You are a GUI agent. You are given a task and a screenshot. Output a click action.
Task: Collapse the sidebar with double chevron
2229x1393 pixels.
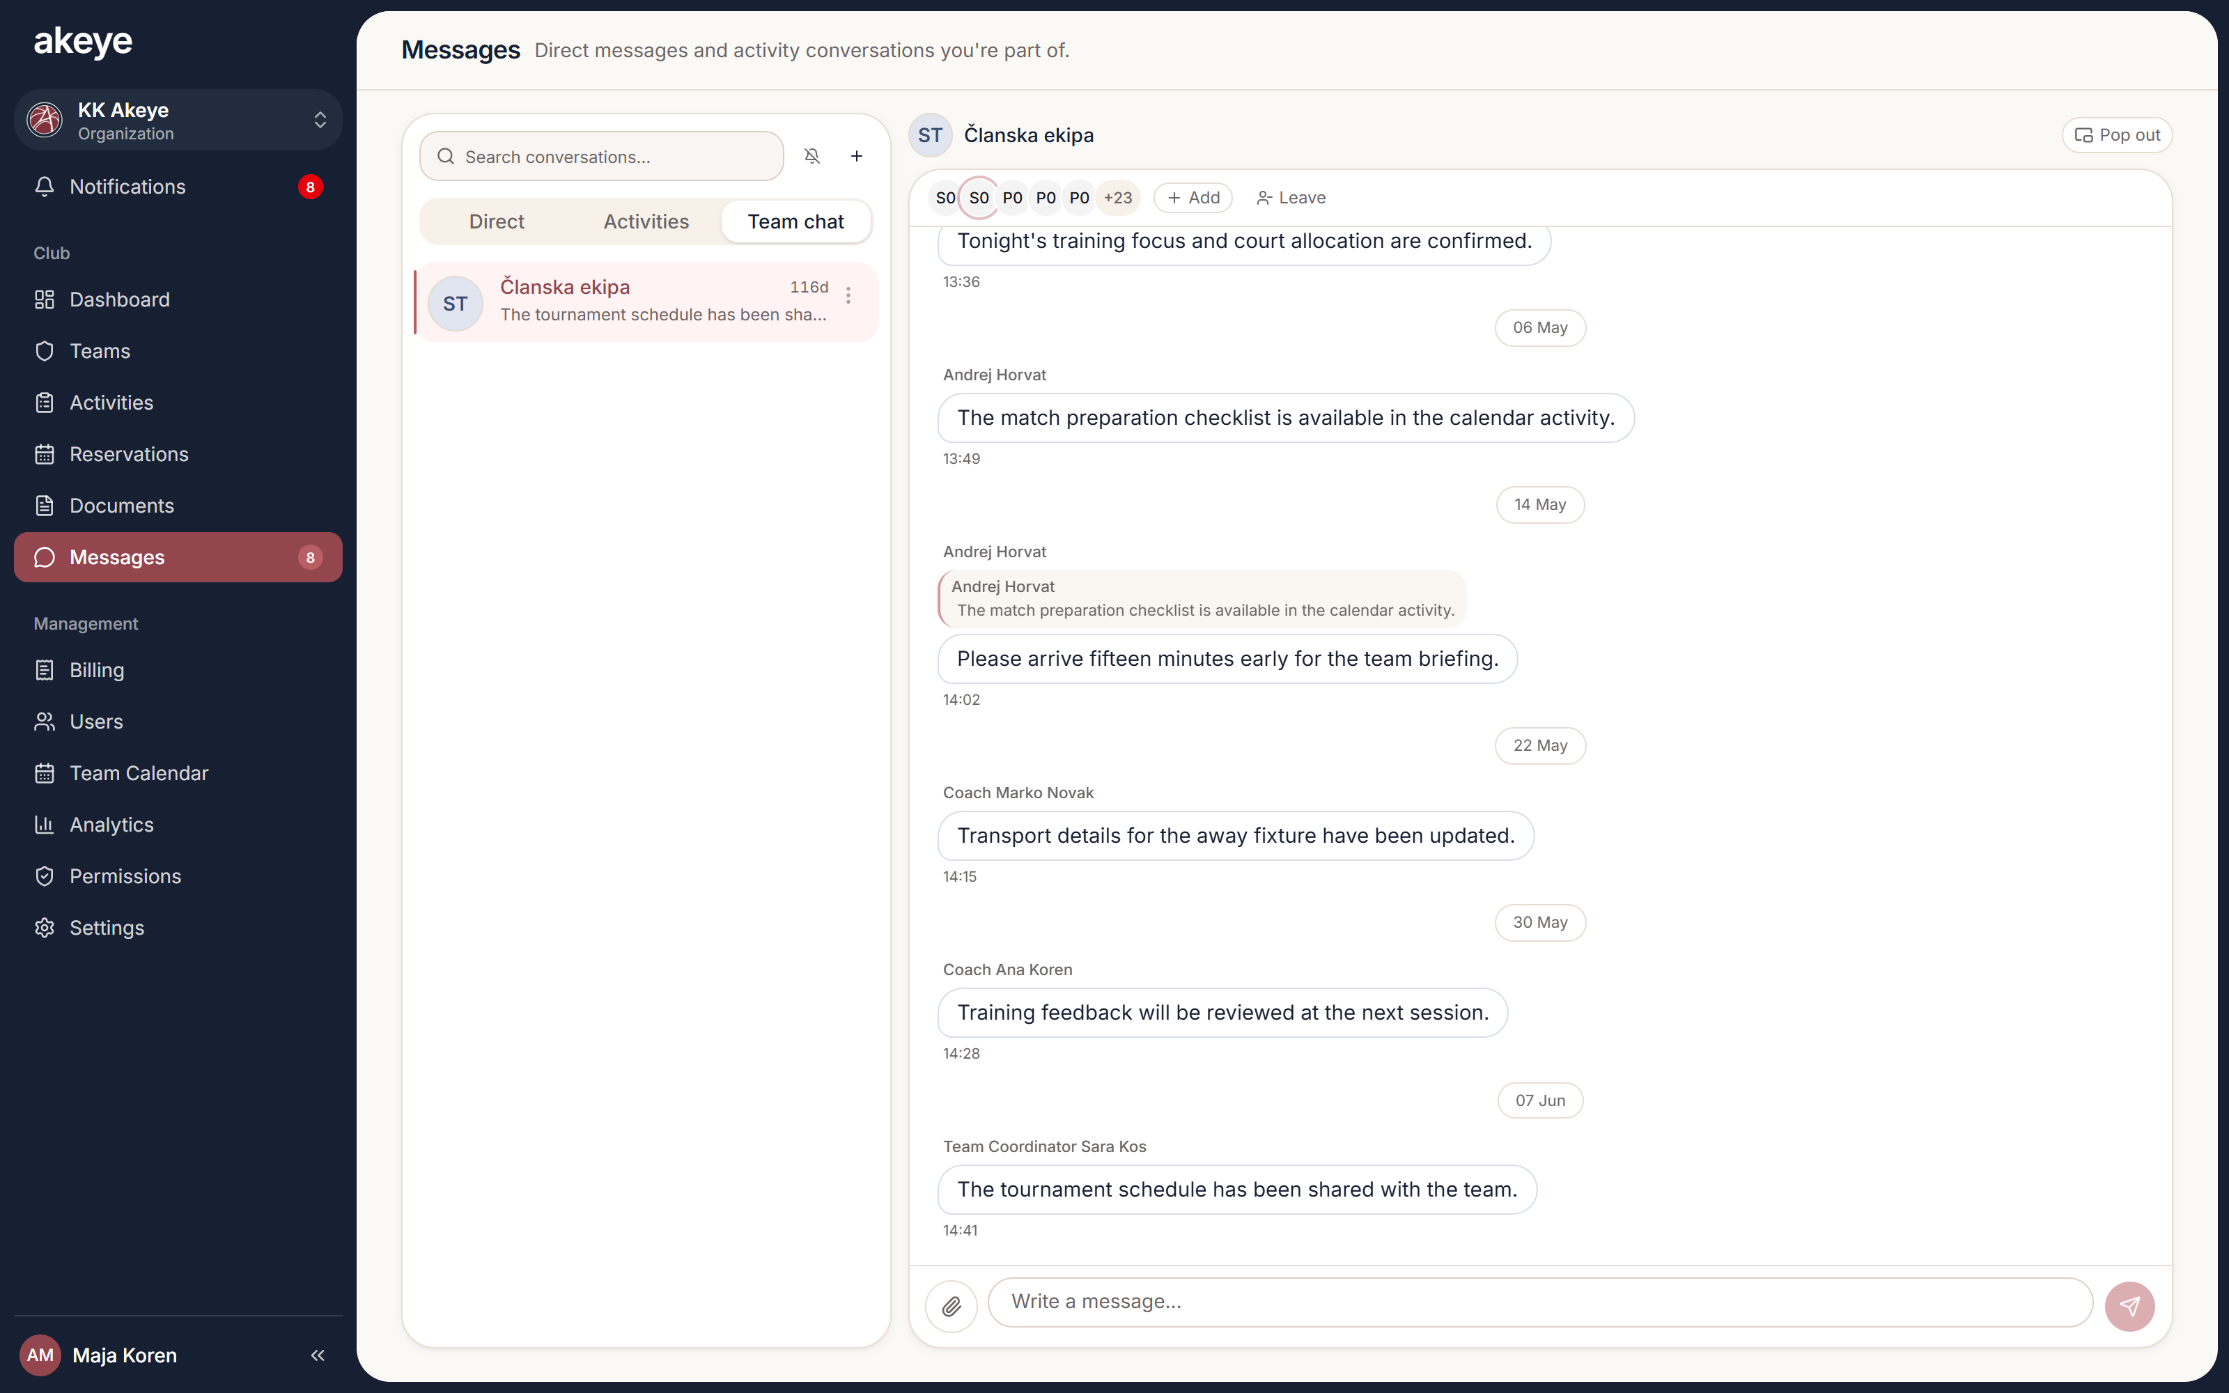click(318, 1355)
